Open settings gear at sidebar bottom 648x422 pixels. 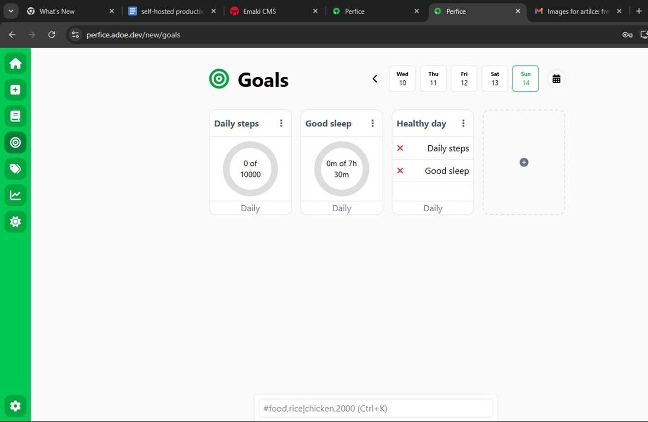[15, 406]
